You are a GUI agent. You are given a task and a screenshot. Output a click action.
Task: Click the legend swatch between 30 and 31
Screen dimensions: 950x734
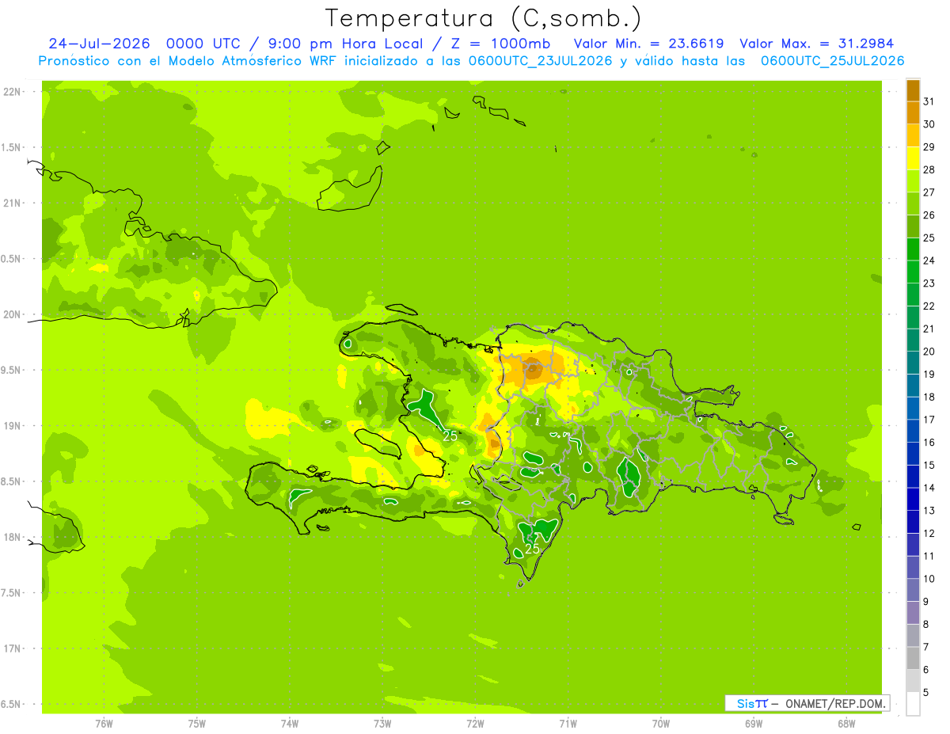pyautogui.click(x=913, y=113)
